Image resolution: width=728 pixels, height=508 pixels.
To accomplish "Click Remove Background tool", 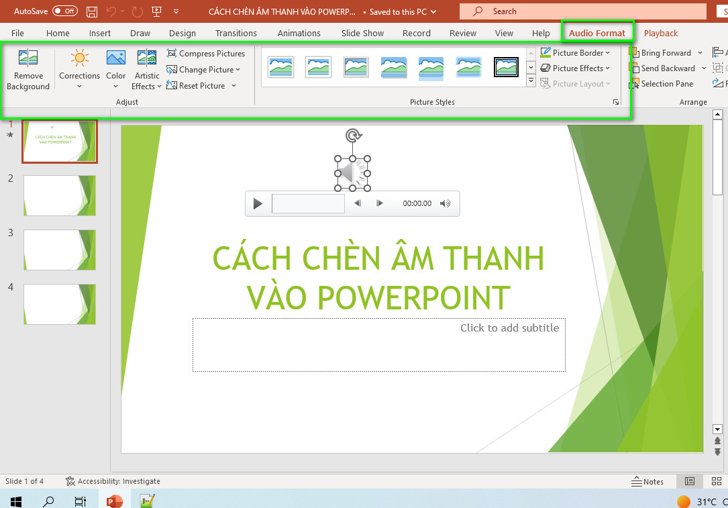I will 28,70.
